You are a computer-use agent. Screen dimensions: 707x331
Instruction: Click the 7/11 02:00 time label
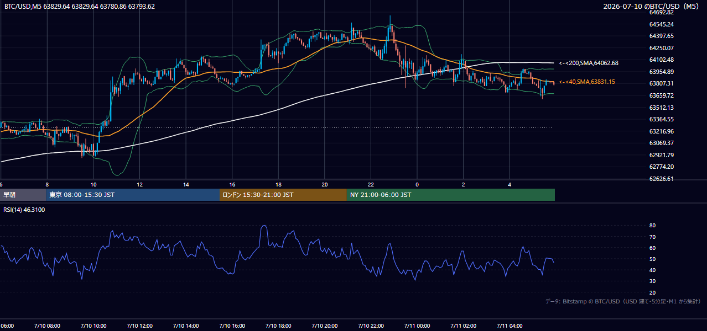click(463, 325)
